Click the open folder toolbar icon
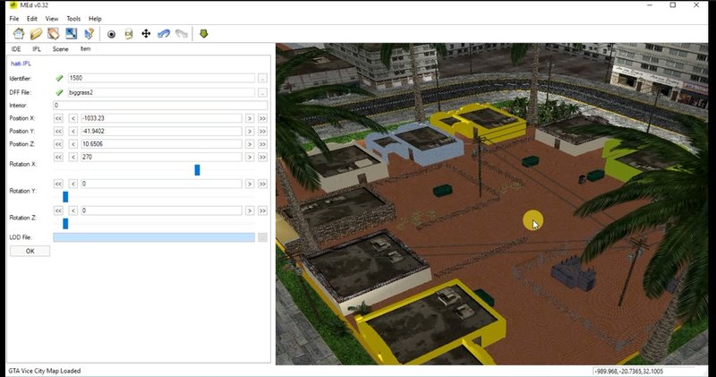716x377 pixels. 36,33
